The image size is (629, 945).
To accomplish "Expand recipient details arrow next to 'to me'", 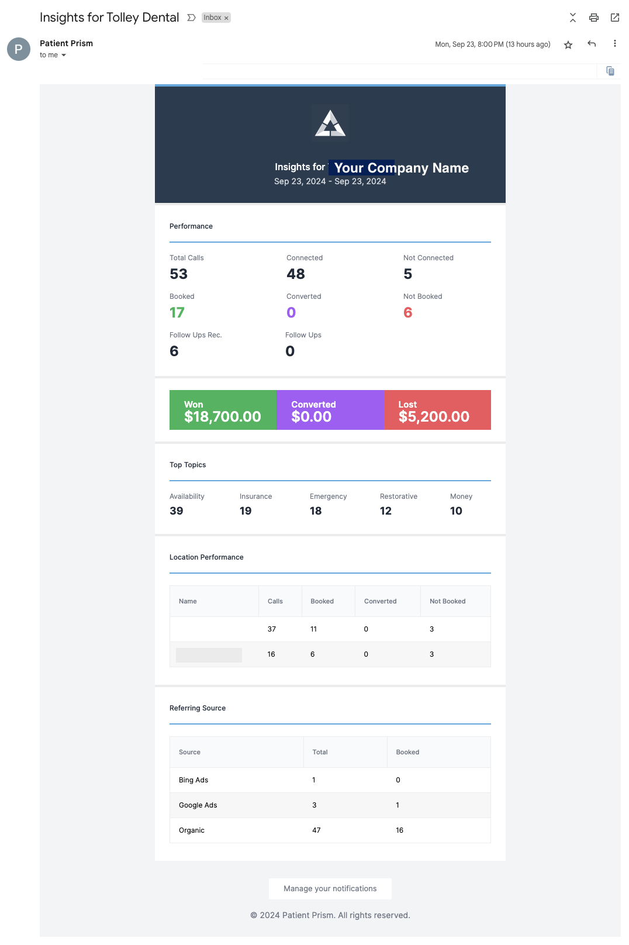I will tap(64, 56).
